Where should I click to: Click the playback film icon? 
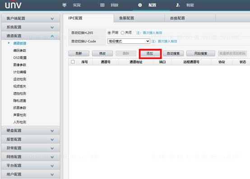(102, 5)
